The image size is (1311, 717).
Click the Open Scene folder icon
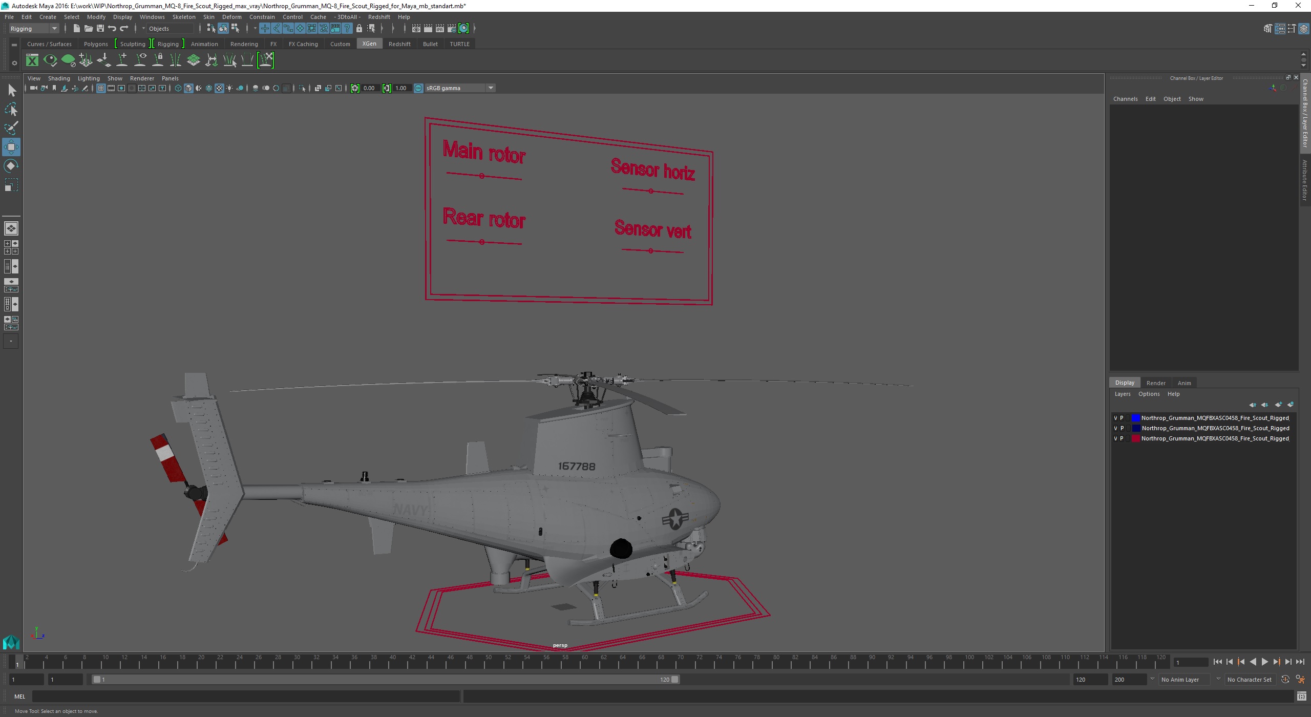88,28
